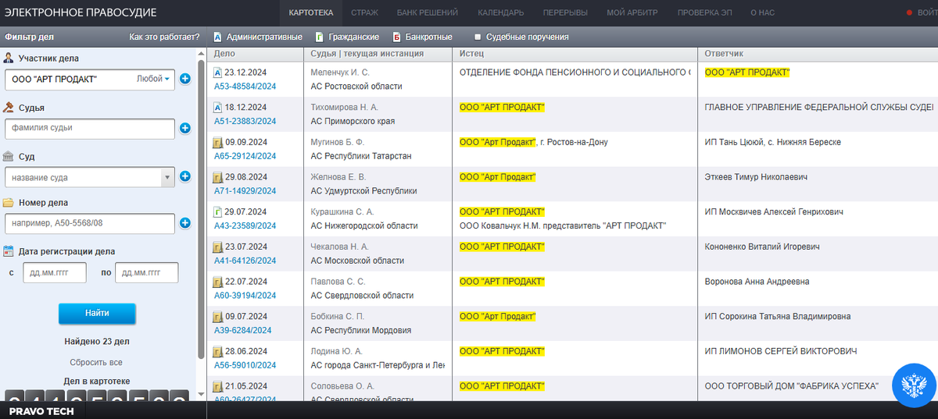Open the Как это работает? link
Viewport: 938px width, 419px height.
pyautogui.click(x=164, y=37)
